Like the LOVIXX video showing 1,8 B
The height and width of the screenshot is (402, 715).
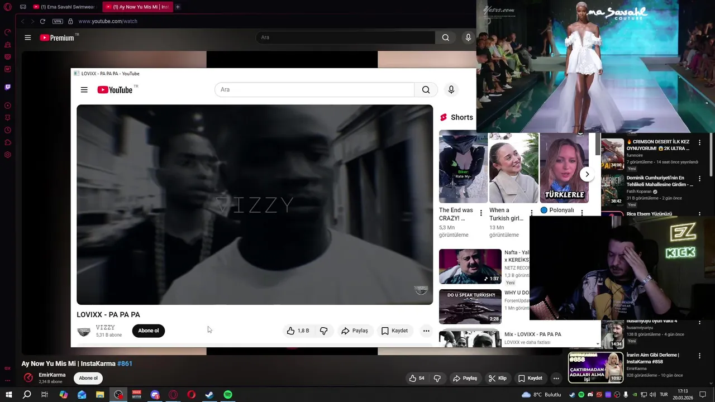(x=298, y=331)
